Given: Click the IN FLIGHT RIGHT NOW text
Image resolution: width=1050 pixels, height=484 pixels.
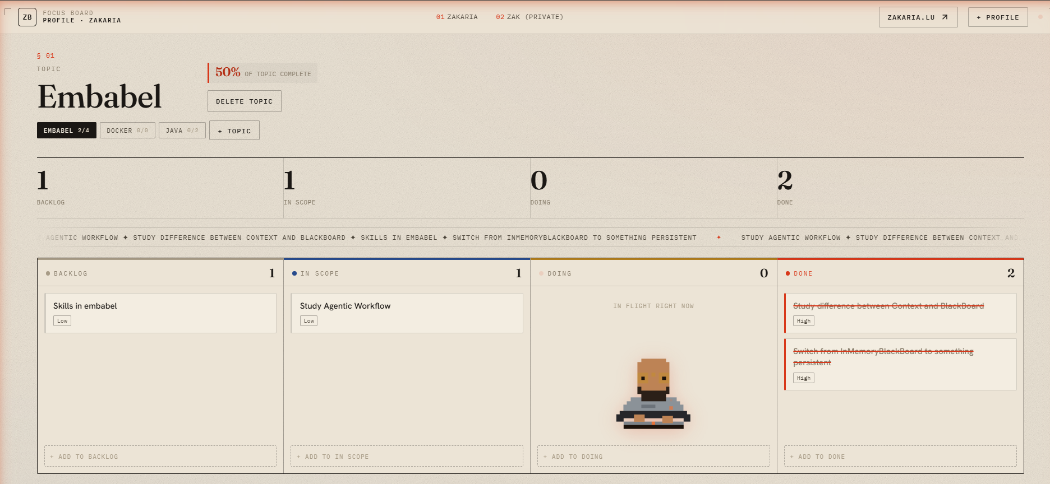Looking at the screenshot, I should click(x=653, y=306).
